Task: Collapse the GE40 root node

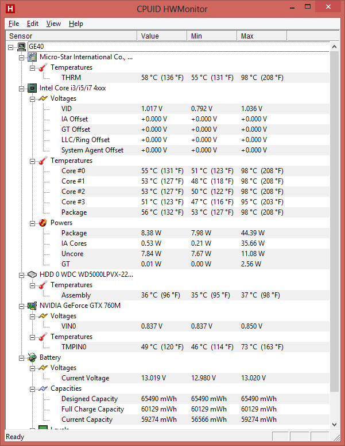Action: (x=10, y=47)
